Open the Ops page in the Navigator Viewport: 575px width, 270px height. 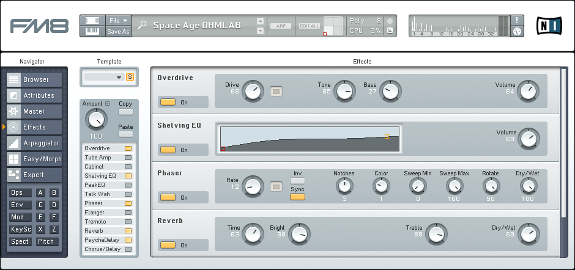click(21, 192)
